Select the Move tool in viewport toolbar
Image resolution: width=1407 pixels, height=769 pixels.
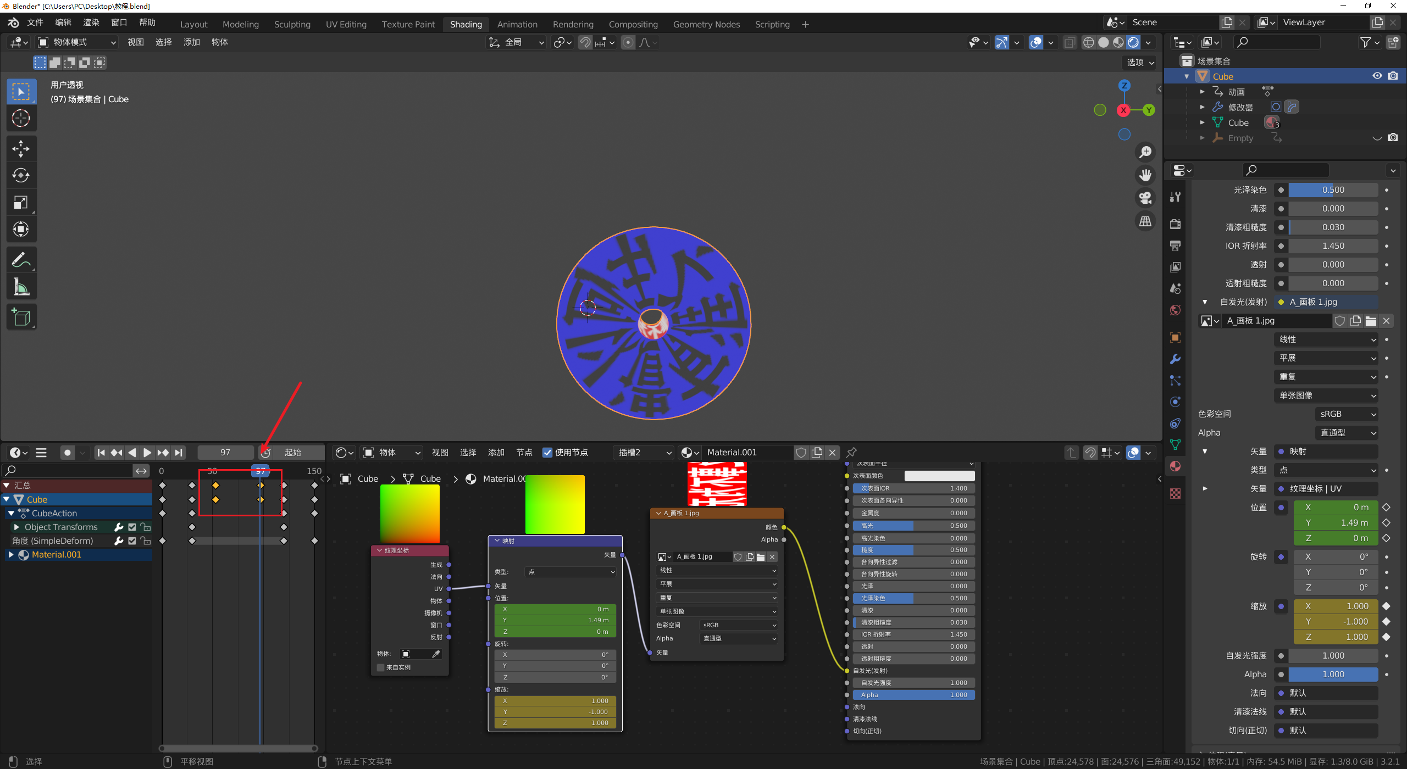coord(21,149)
